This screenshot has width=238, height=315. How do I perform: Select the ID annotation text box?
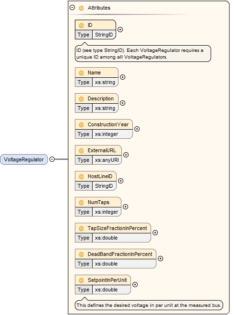pos(143,54)
